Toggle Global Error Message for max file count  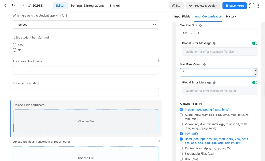coord(255,83)
